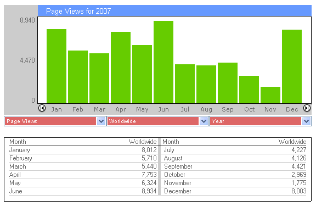Select the November row label
Screen dimensions: 316x206
178,183
